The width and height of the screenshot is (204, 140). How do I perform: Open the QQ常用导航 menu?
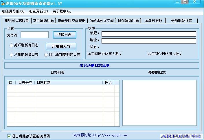[13, 11]
